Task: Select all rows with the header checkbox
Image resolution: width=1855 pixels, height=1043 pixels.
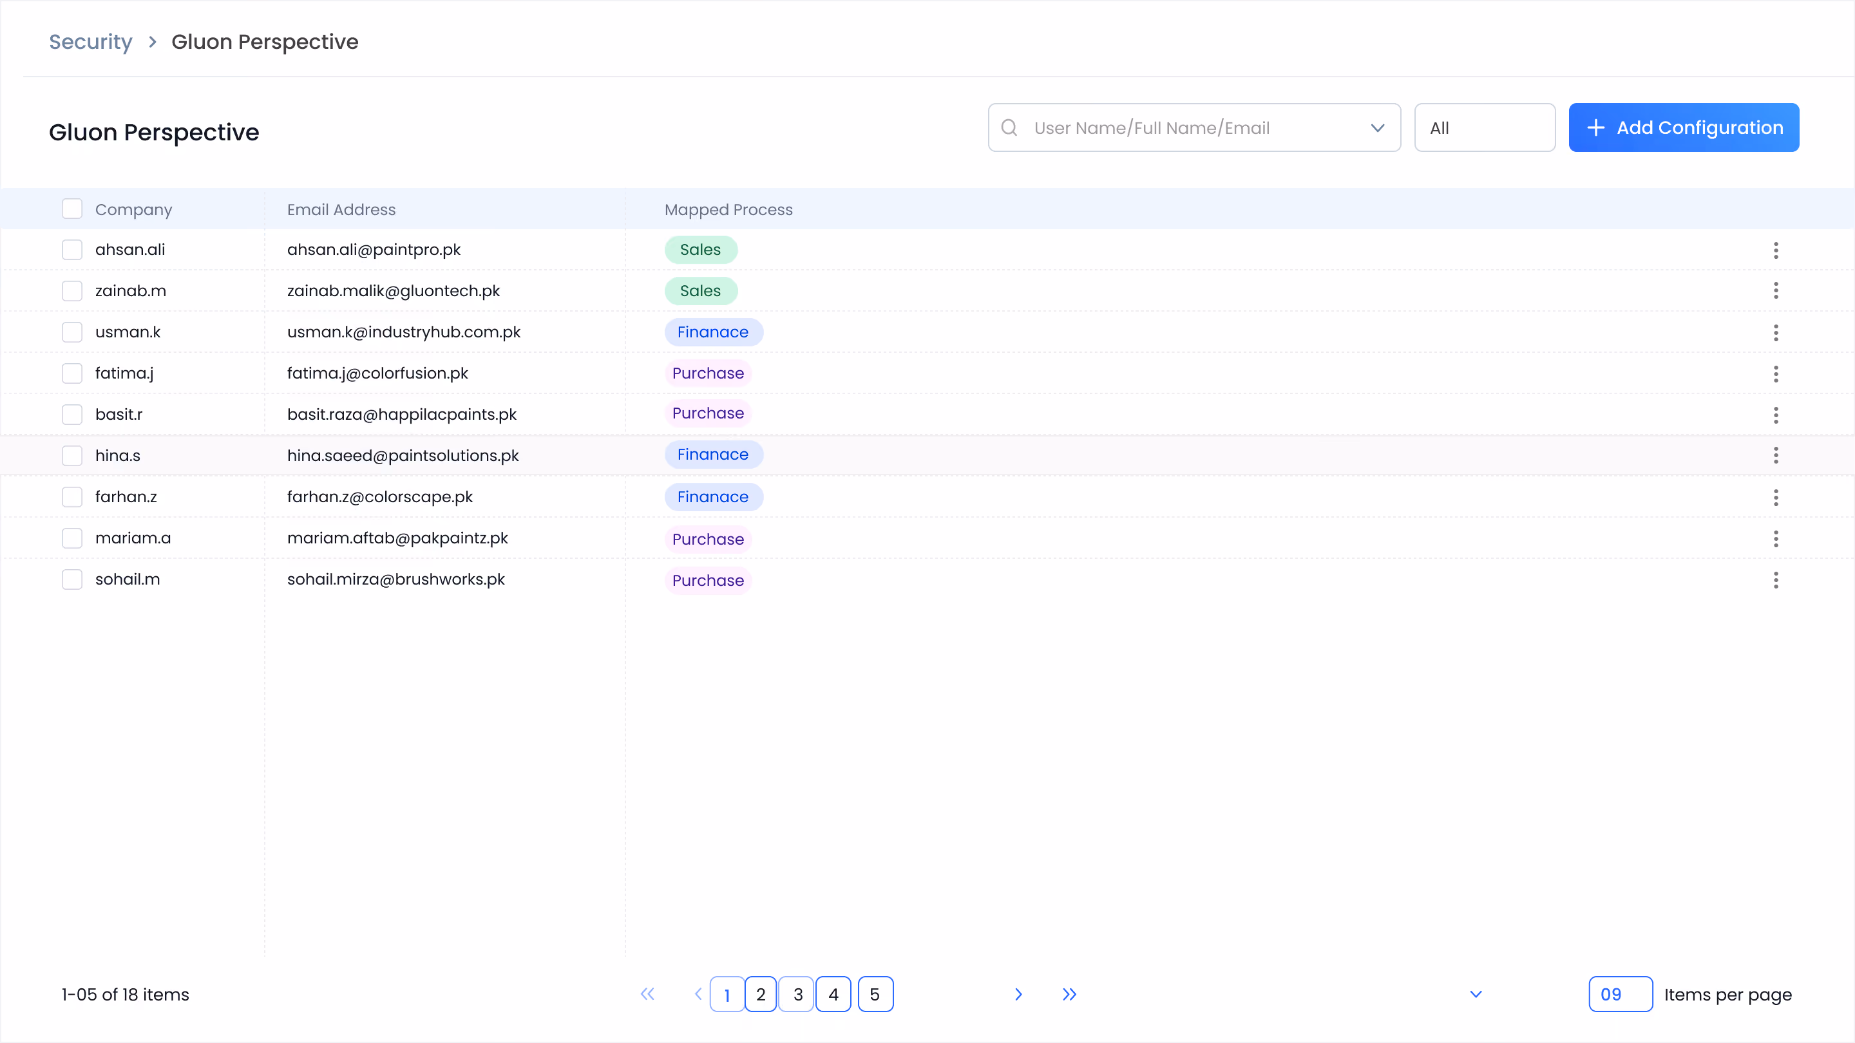Action: [x=72, y=209]
